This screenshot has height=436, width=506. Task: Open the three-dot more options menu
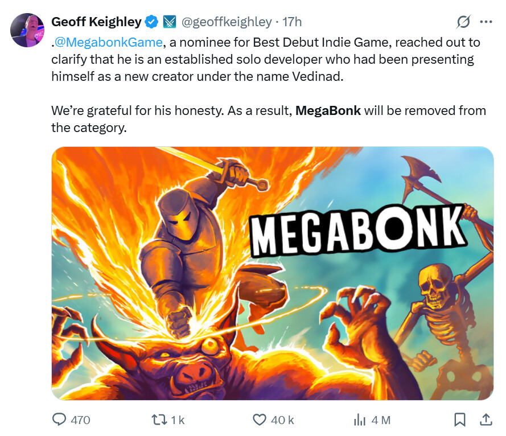486,22
